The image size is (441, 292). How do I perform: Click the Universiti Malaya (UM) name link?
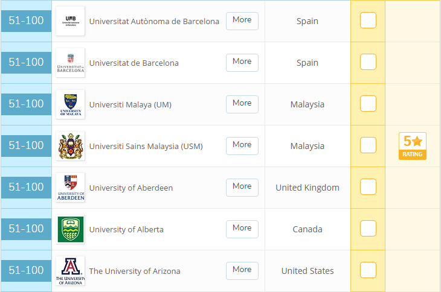tap(130, 104)
